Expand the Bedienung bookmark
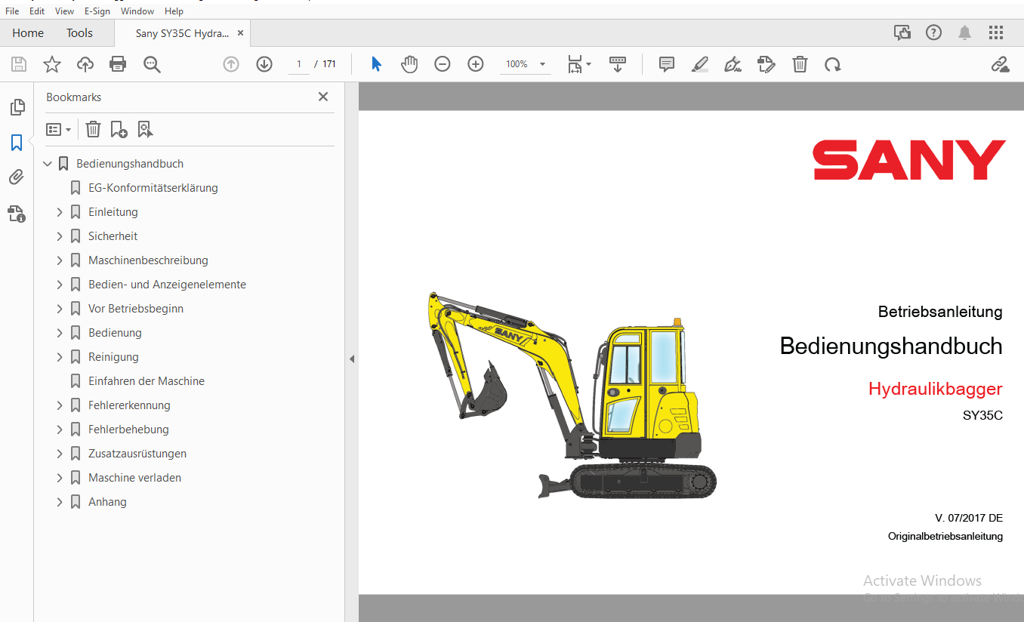This screenshot has width=1024, height=622. [60, 333]
